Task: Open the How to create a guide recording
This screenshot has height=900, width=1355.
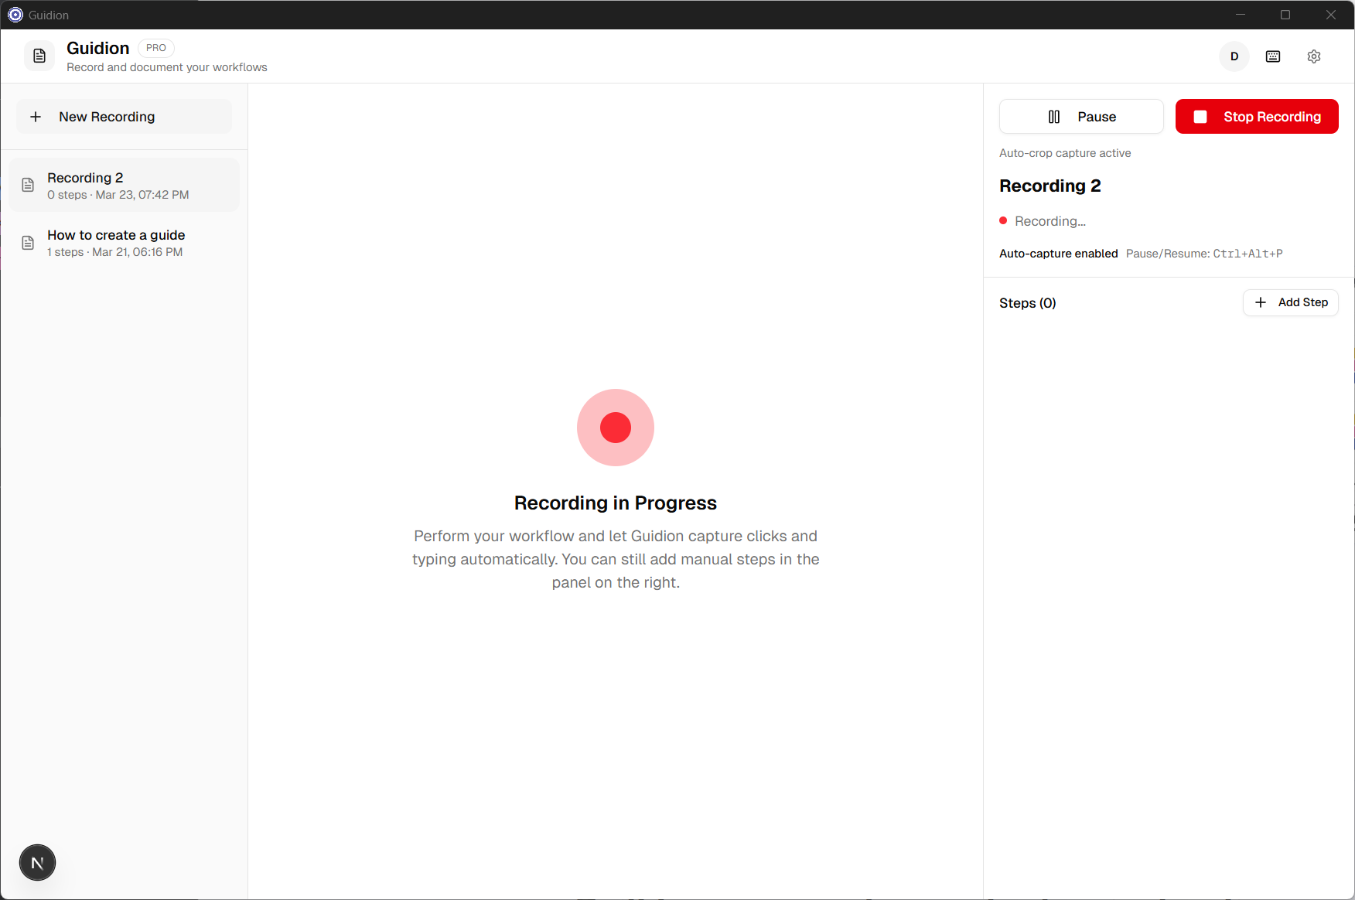Action: (x=125, y=243)
